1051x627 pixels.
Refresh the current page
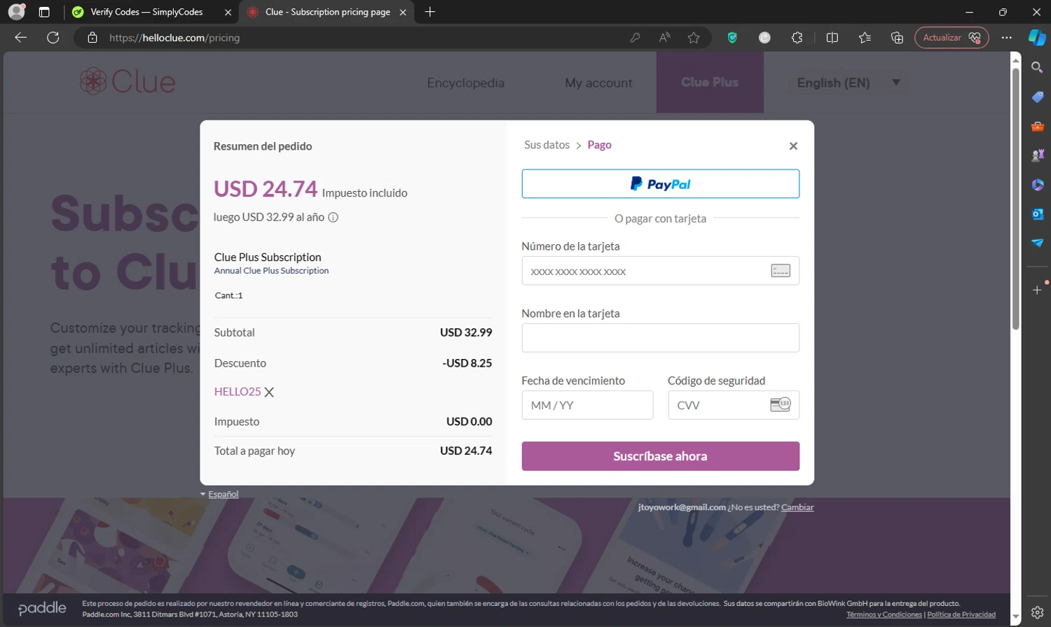(53, 38)
